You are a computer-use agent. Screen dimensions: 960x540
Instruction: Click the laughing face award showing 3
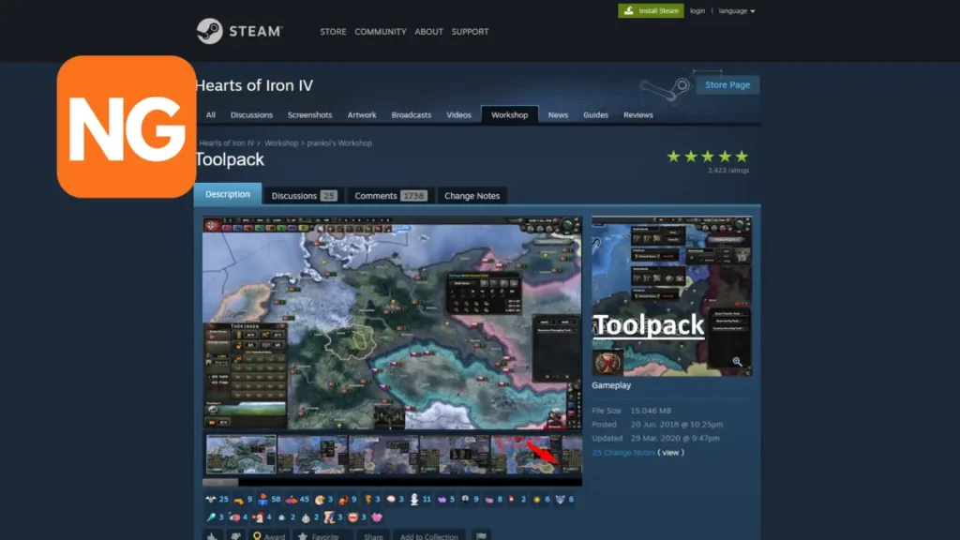352,517
